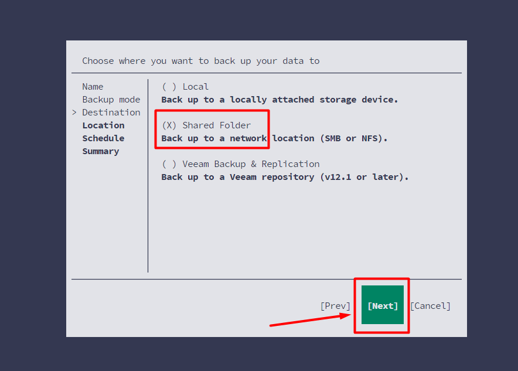The width and height of the screenshot is (518, 371).
Task: Click the Veeam repository (v12.1 or later) description
Action: click(285, 177)
